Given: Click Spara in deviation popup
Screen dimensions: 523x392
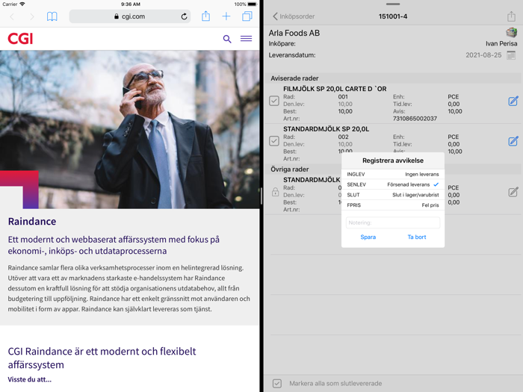Looking at the screenshot, I should point(368,237).
